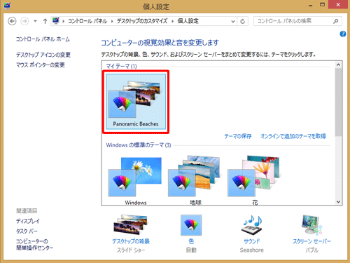350x263 pixels.
Task: Minimize the 個人設定 window
Action: 310,6
